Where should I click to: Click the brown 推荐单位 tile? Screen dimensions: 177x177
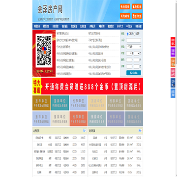pyautogui.click(x=41, y=103)
